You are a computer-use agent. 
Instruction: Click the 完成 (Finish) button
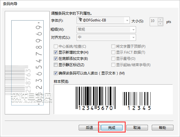click(x=112, y=127)
